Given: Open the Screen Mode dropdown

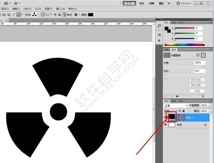Looking at the screenshot, I should (x=17, y=3).
